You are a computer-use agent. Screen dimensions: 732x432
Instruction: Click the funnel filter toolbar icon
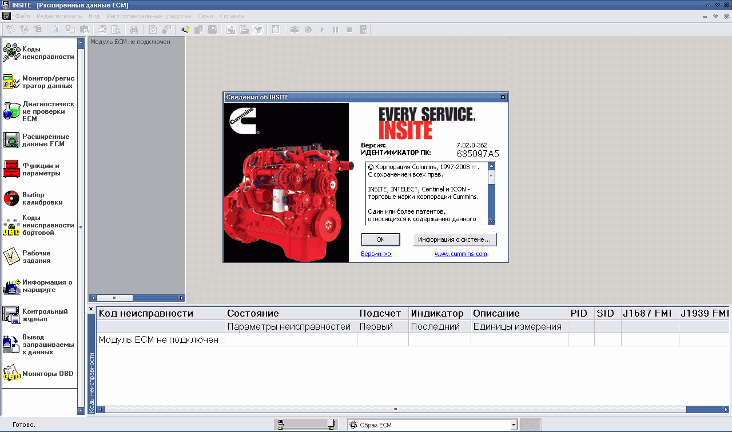click(258, 30)
